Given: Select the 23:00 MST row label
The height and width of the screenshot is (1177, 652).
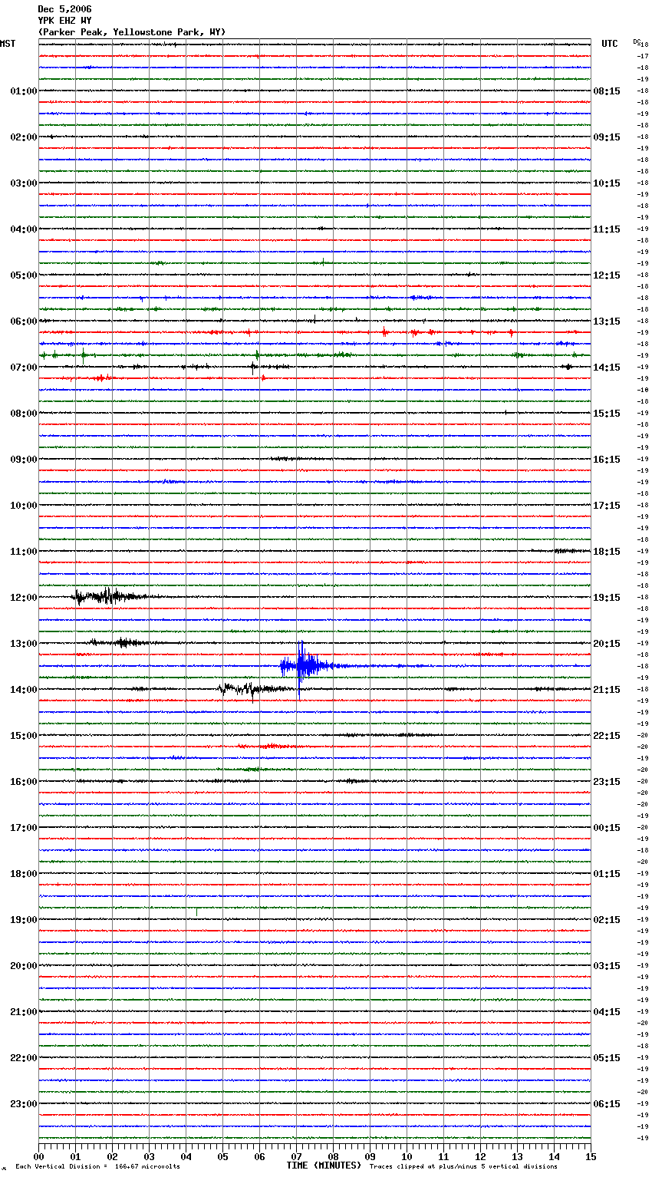Looking at the screenshot, I should 24,1104.
